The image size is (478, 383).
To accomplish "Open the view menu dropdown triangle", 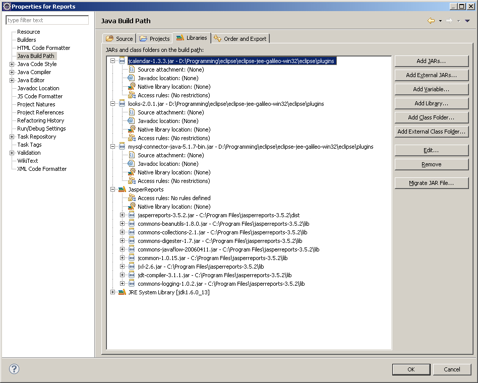I will pos(467,21).
